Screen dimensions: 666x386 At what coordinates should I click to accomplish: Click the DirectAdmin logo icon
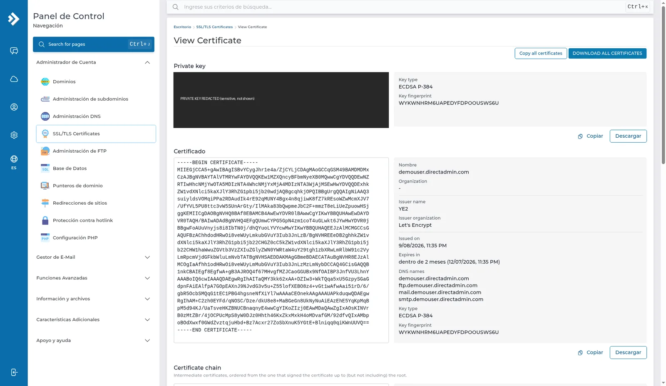click(x=14, y=19)
